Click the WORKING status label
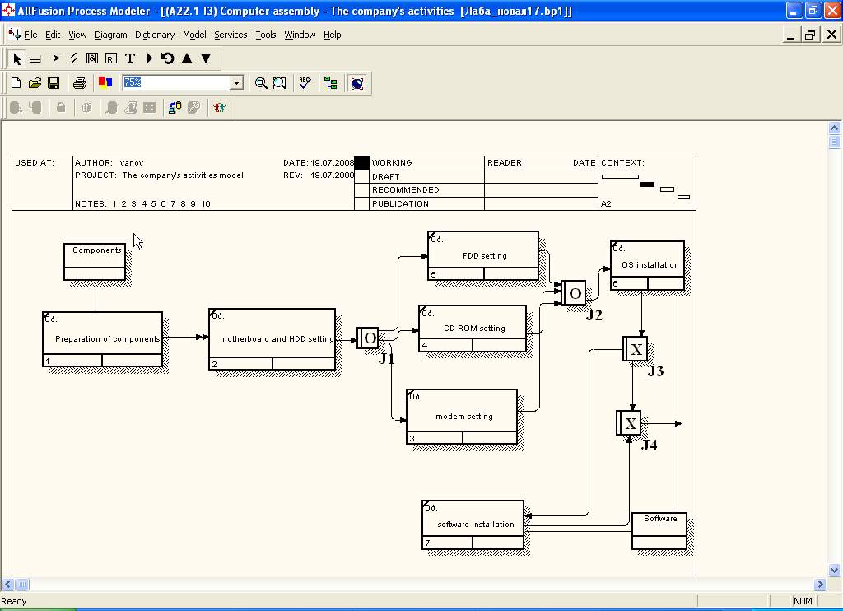 pos(392,162)
